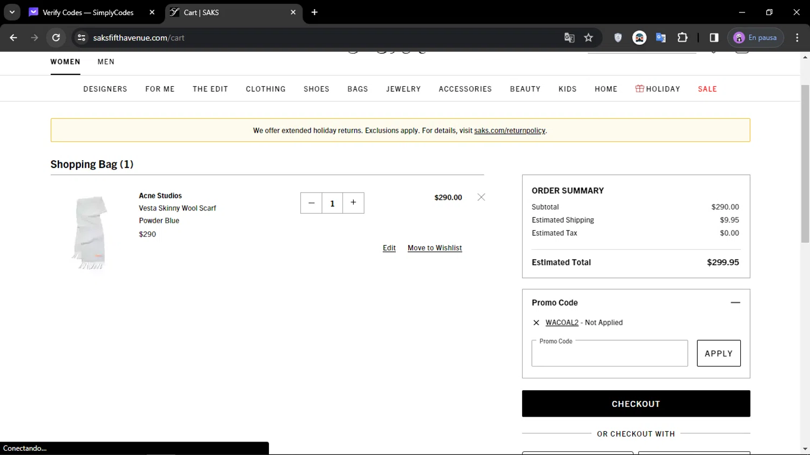The image size is (810, 455).
Task: Open the Extensions puzzle icon
Action: click(x=683, y=37)
